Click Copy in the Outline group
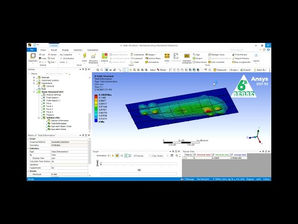 point(43,58)
